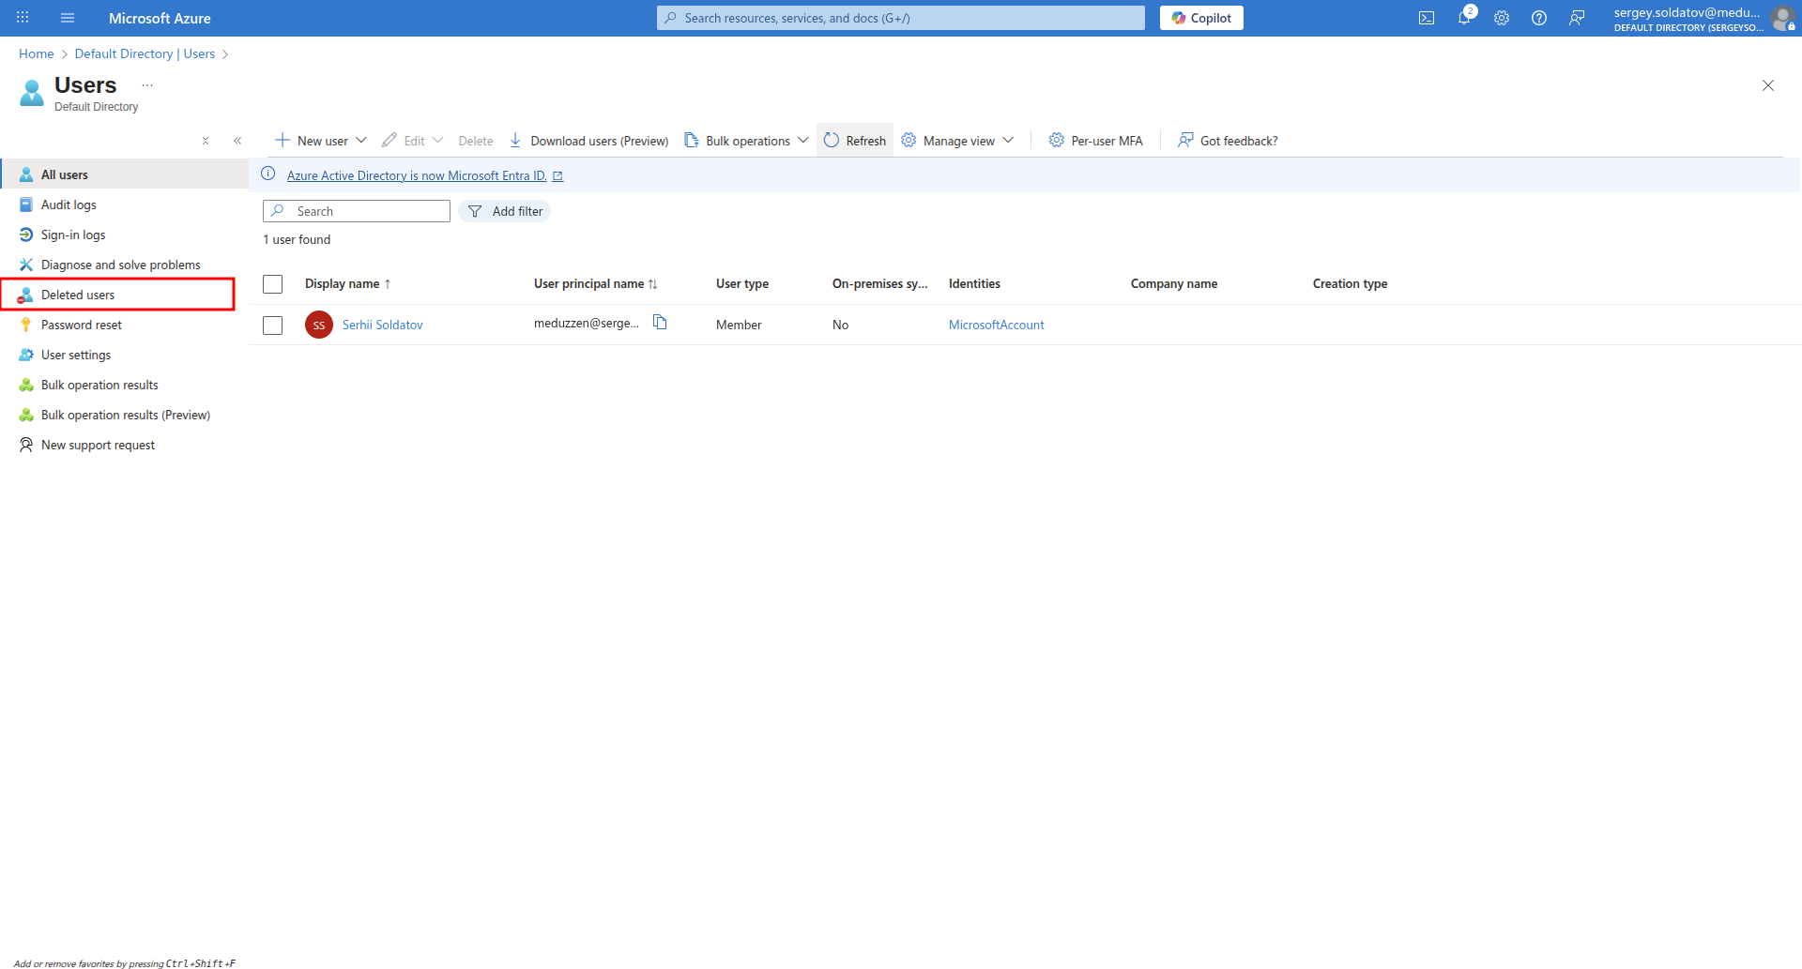Click Download users (Preview)
This screenshot has width=1802, height=969.
click(x=588, y=141)
